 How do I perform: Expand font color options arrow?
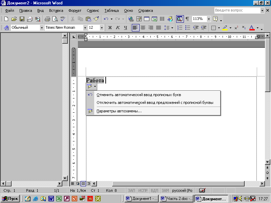257,28
